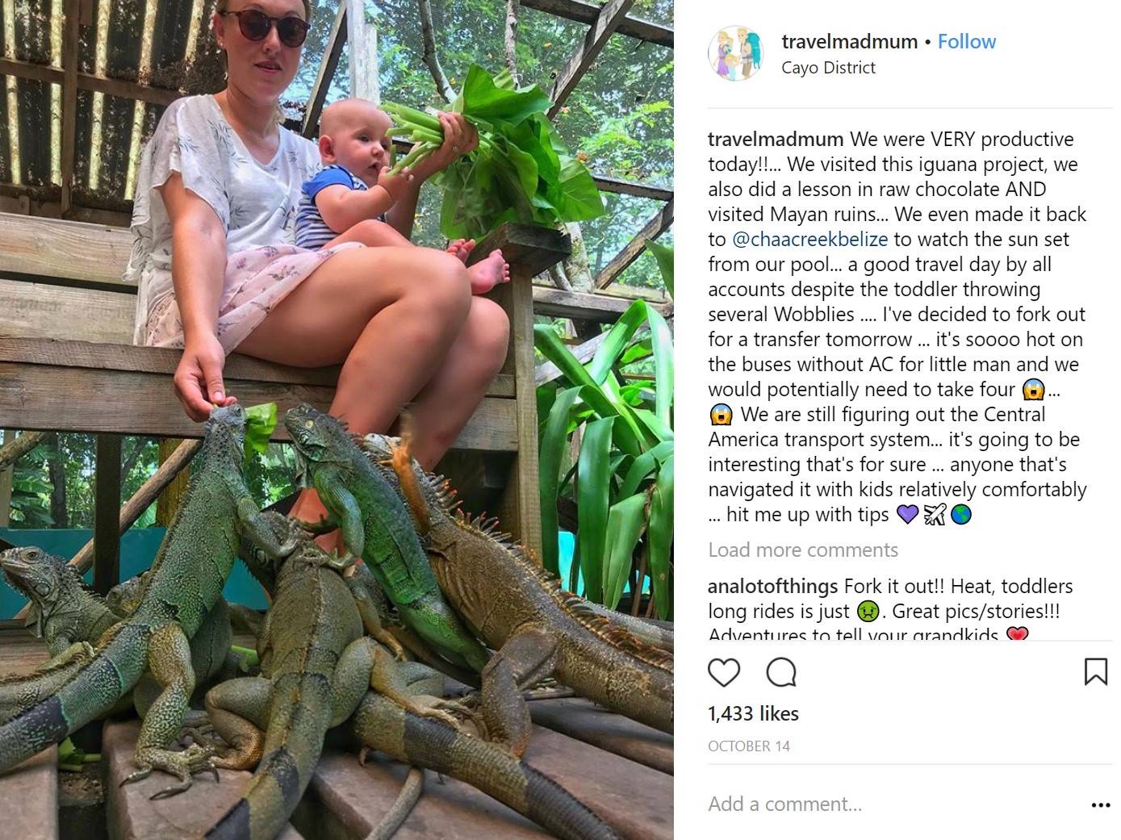View the Cayo District location
1121x840 pixels.
(828, 68)
